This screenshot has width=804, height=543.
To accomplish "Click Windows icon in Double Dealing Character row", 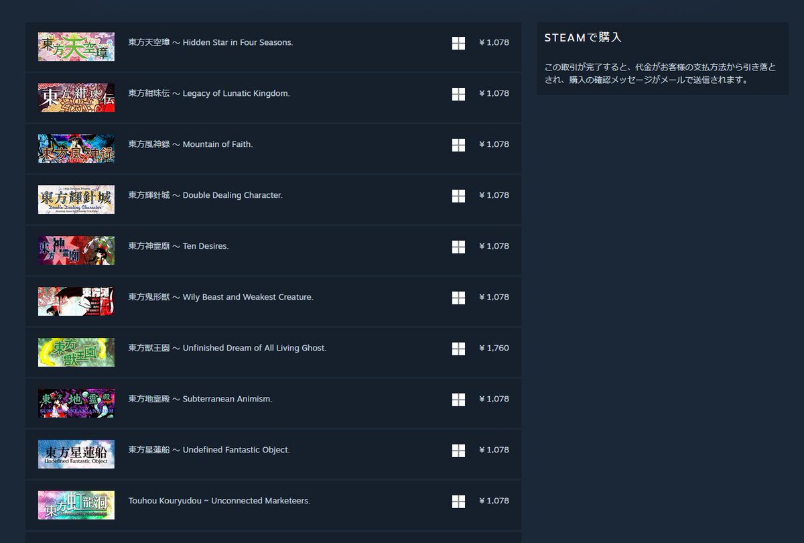I will point(458,196).
